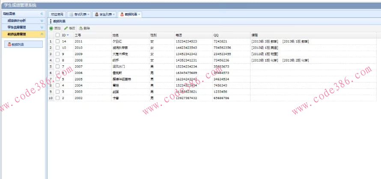Select the name cell 波风水门
The width and height of the screenshot is (381, 179).
click(119, 67)
